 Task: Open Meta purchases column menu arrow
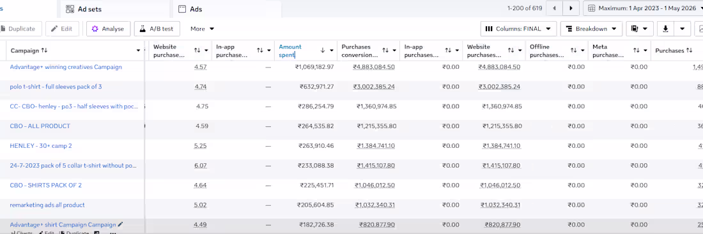(645, 50)
